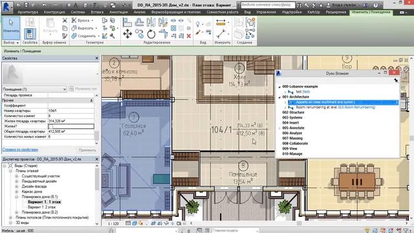Click the Help question mark icon
414x233 pixels.
point(376,5)
